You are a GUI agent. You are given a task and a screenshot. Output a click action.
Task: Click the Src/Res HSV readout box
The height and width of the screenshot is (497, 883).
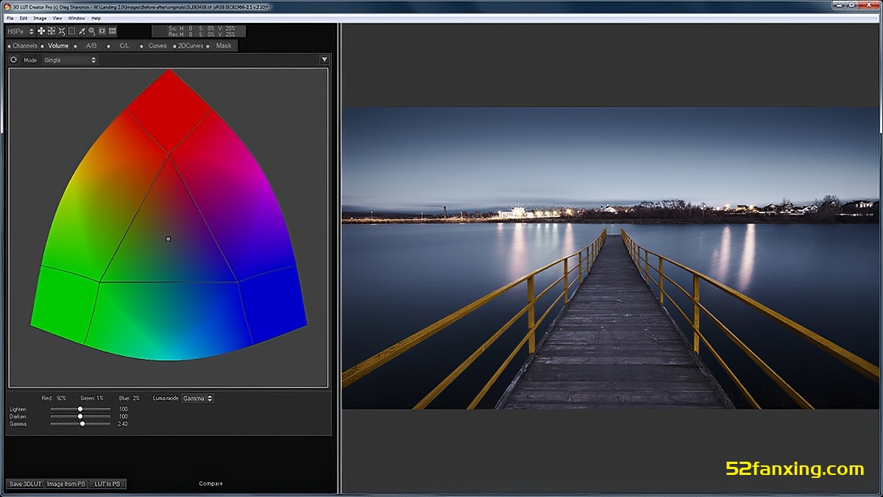point(199,31)
